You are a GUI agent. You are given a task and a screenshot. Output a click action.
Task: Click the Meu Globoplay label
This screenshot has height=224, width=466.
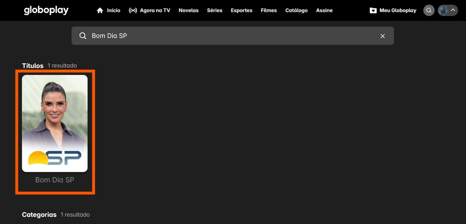(398, 10)
